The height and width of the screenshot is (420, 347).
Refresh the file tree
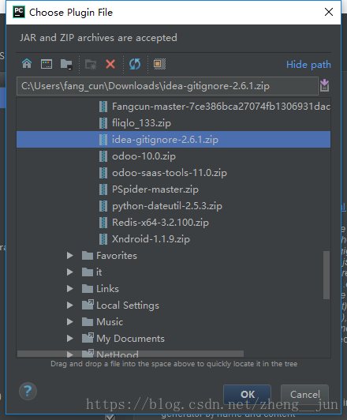coord(135,64)
